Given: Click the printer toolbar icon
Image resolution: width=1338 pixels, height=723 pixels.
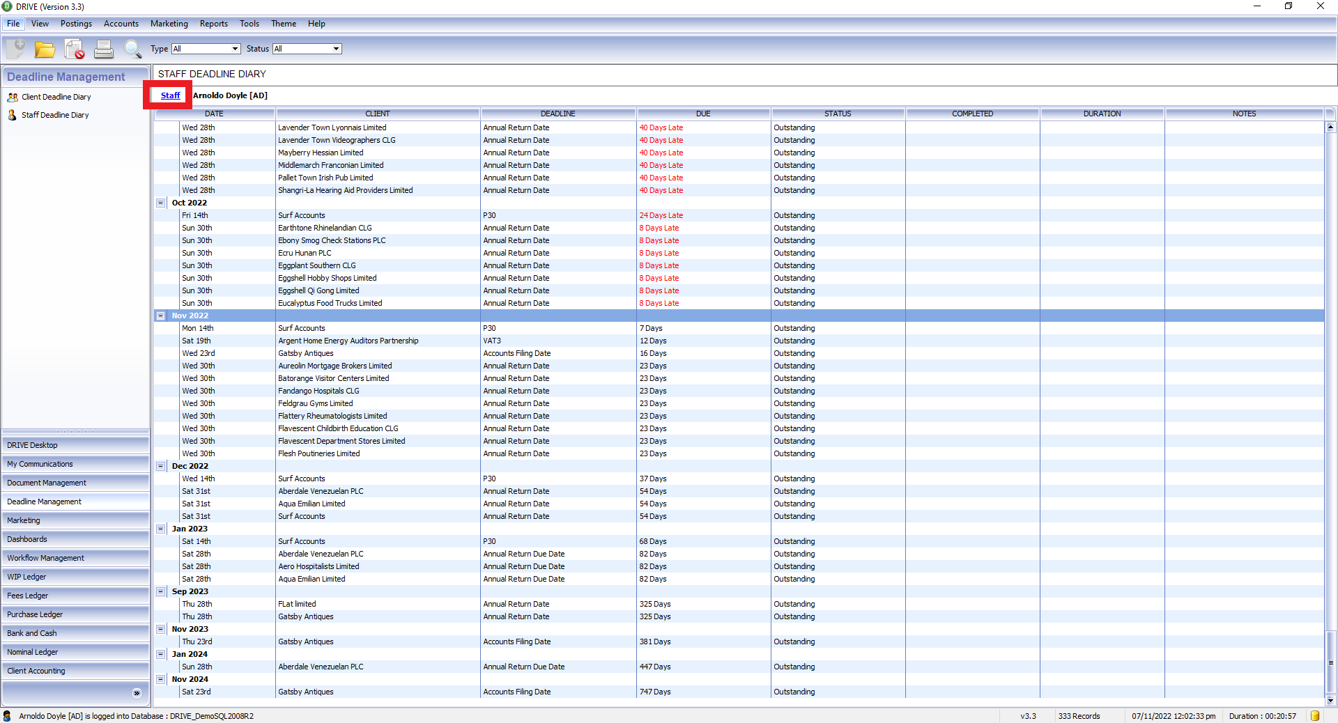Looking at the screenshot, I should pyautogui.click(x=104, y=49).
